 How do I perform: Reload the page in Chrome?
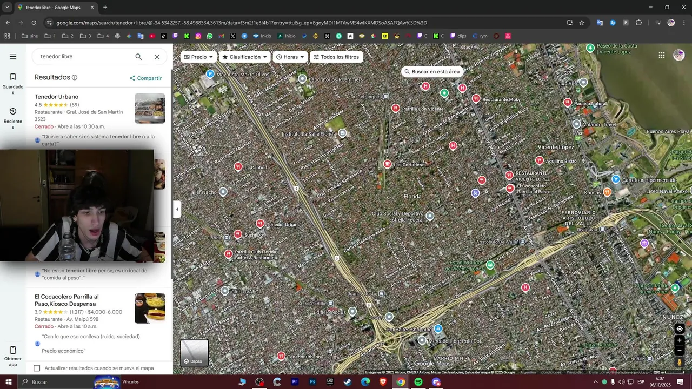pyautogui.click(x=34, y=23)
